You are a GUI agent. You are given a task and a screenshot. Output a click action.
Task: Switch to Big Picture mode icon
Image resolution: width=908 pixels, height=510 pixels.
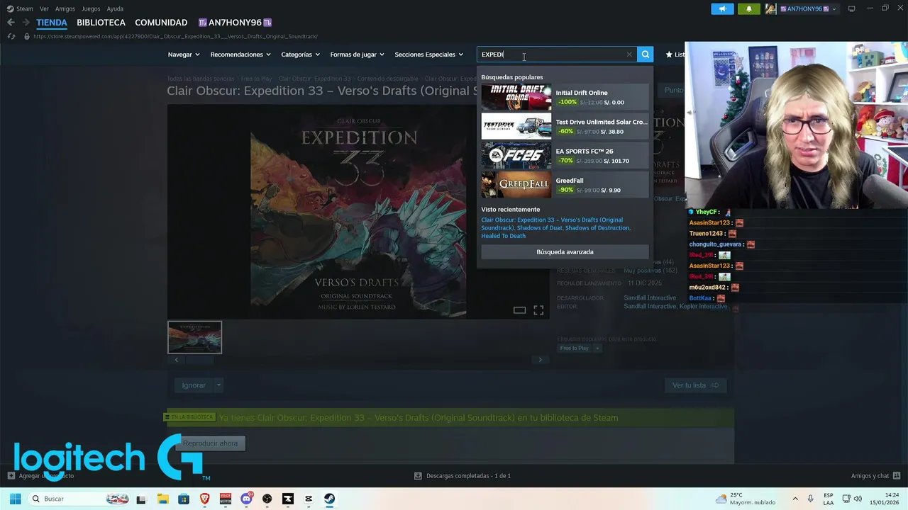(852, 8)
